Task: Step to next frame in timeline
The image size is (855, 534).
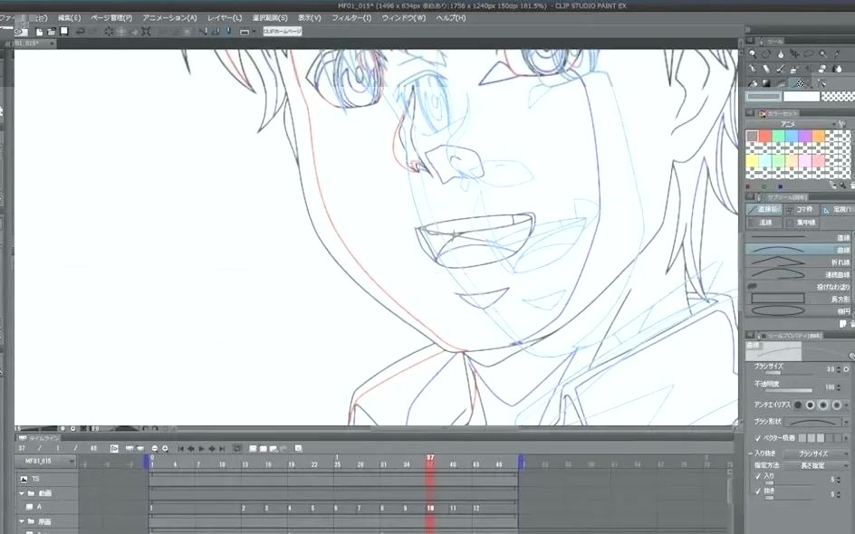Action: click(212, 448)
